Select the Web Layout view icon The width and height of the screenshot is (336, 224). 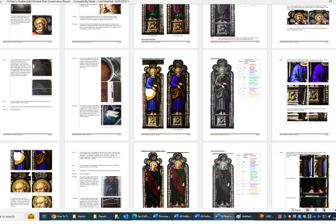click(324, 210)
